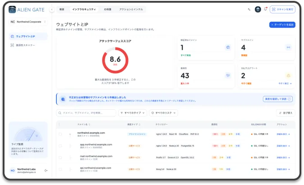The height and width of the screenshot is (185, 304).
Task: Open details link for northwind.example.com row
Action: click(283, 134)
